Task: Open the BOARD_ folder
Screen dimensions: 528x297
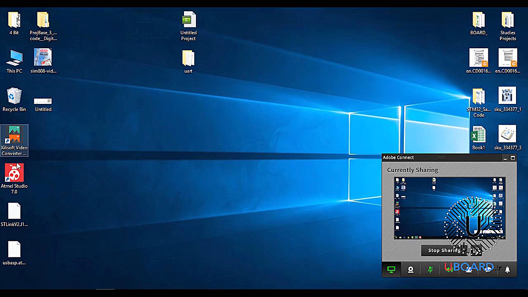Action: [478, 24]
